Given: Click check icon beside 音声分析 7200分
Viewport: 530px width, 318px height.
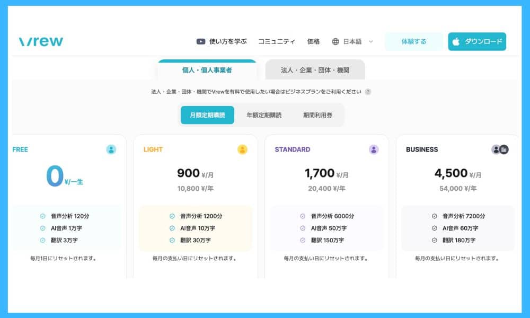Looking at the screenshot, I should (435, 216).
